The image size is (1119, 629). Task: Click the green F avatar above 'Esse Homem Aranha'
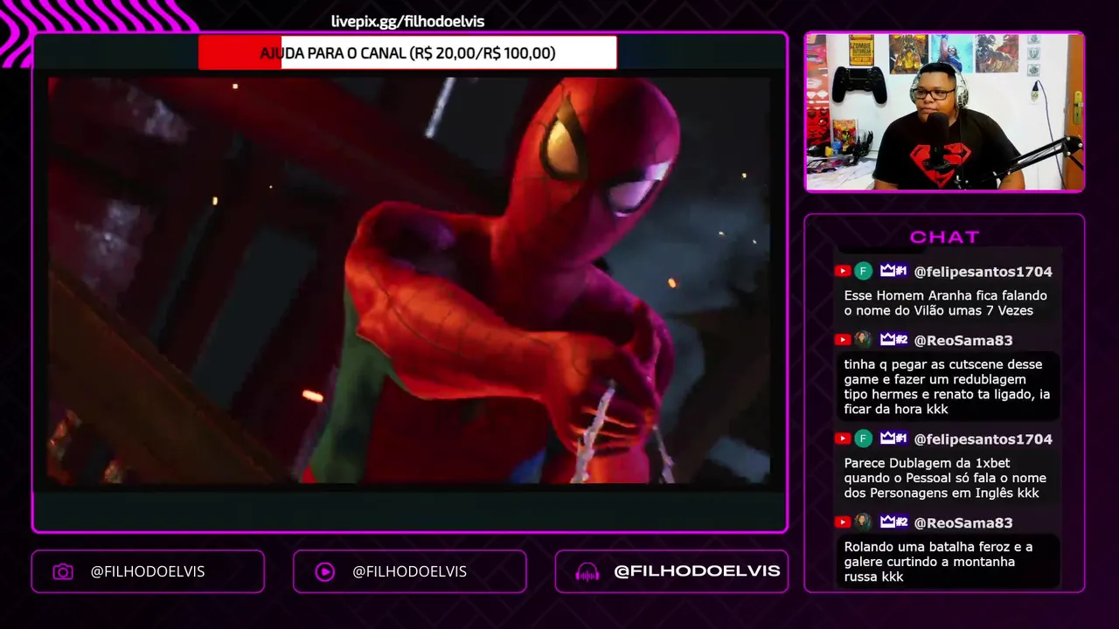[864, 271]
